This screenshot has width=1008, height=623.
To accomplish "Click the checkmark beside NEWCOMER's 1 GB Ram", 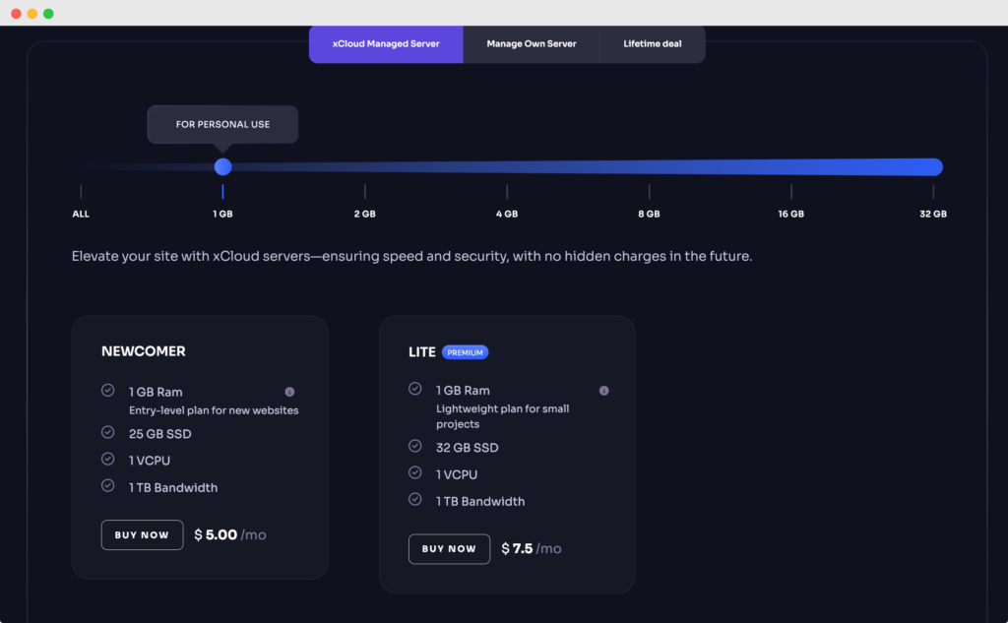I will 108,391.
